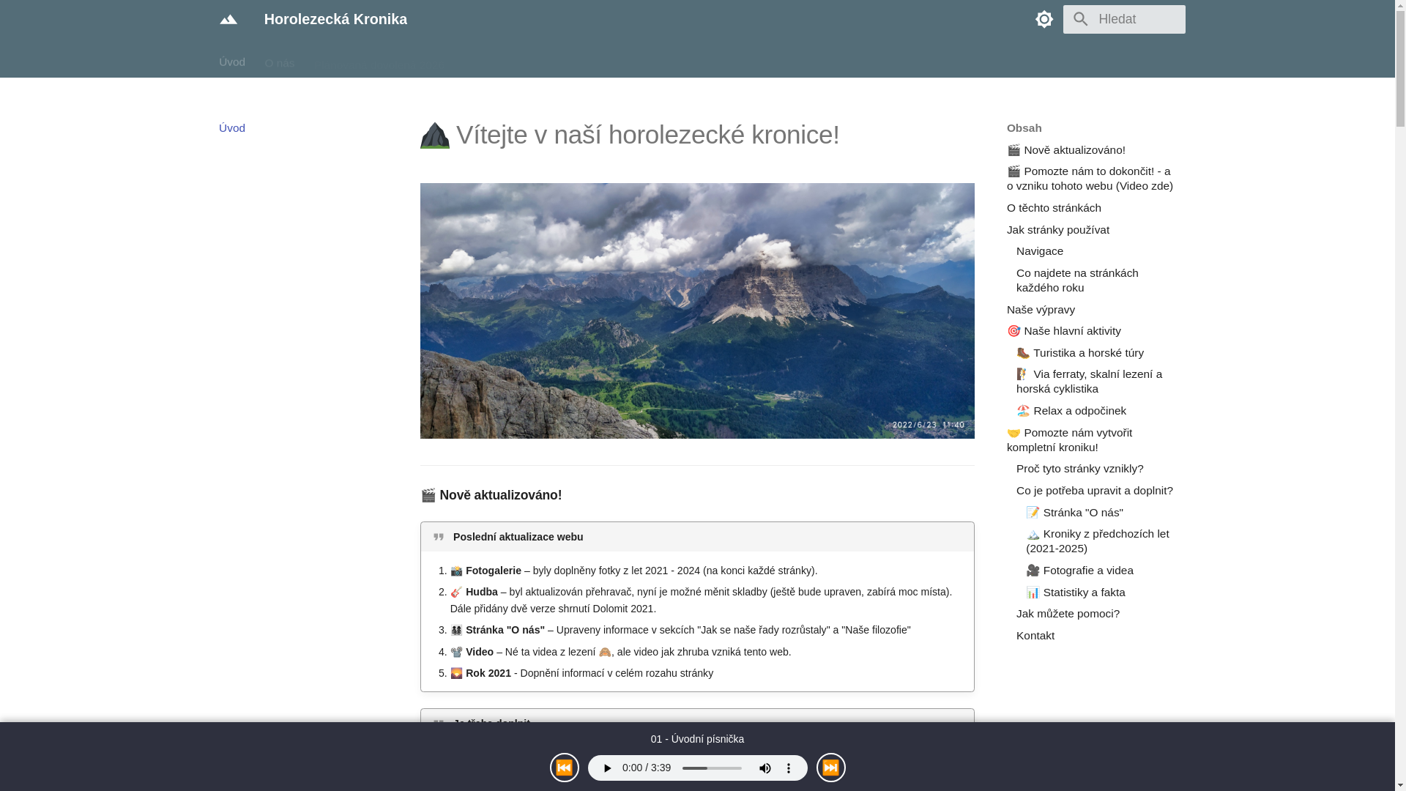
Task: Jump to Naše výpravy section
Action: click(x=1041, y=310)
